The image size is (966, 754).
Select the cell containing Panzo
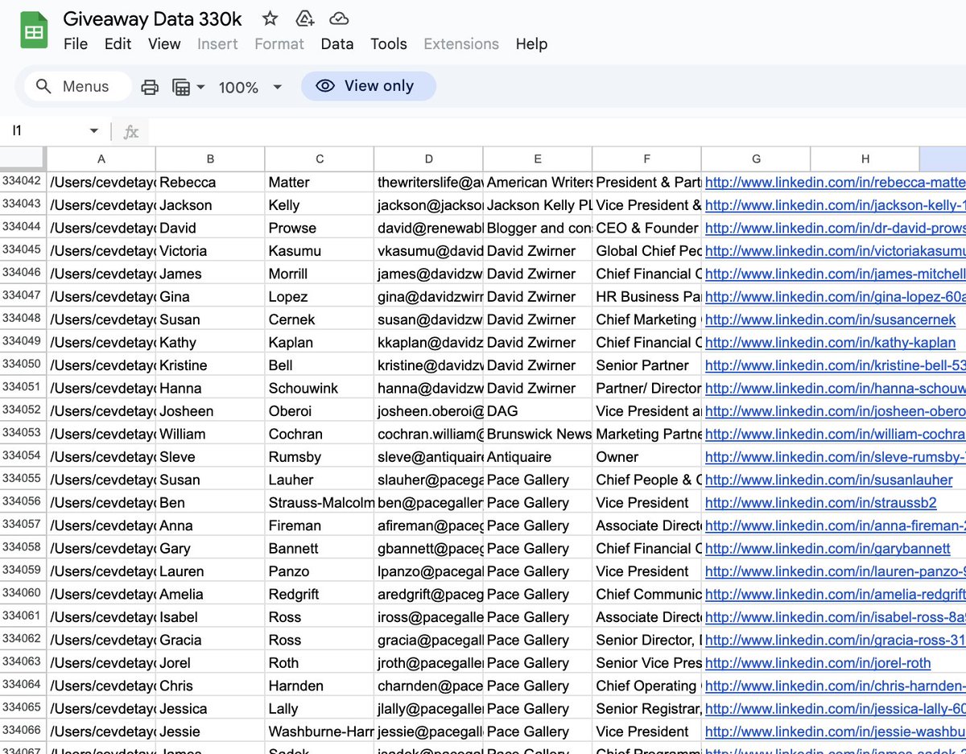pyautogui.click(x=320, y=571)
